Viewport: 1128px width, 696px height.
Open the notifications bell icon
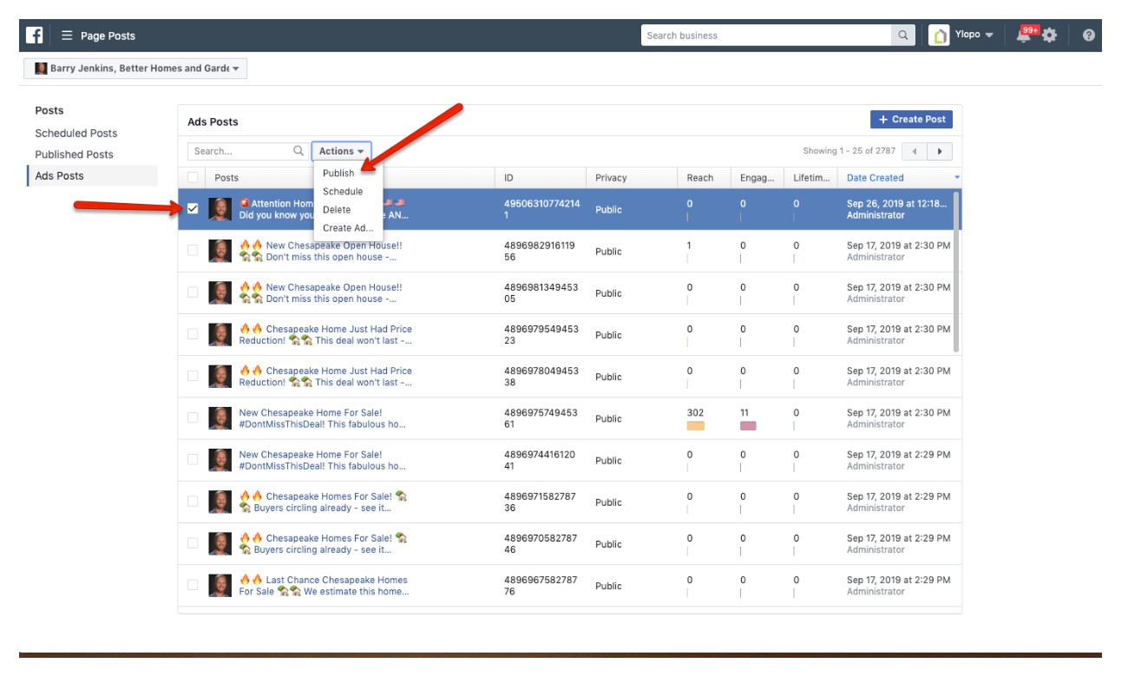pyautogui.click(x=1024, y=36)
